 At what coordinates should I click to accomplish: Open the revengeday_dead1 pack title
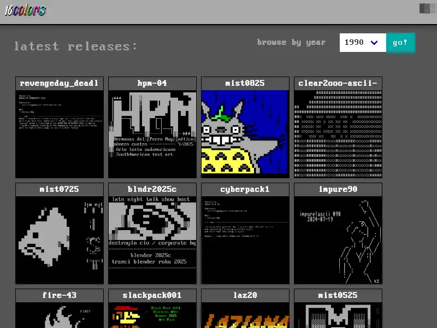tap(59, 83)
